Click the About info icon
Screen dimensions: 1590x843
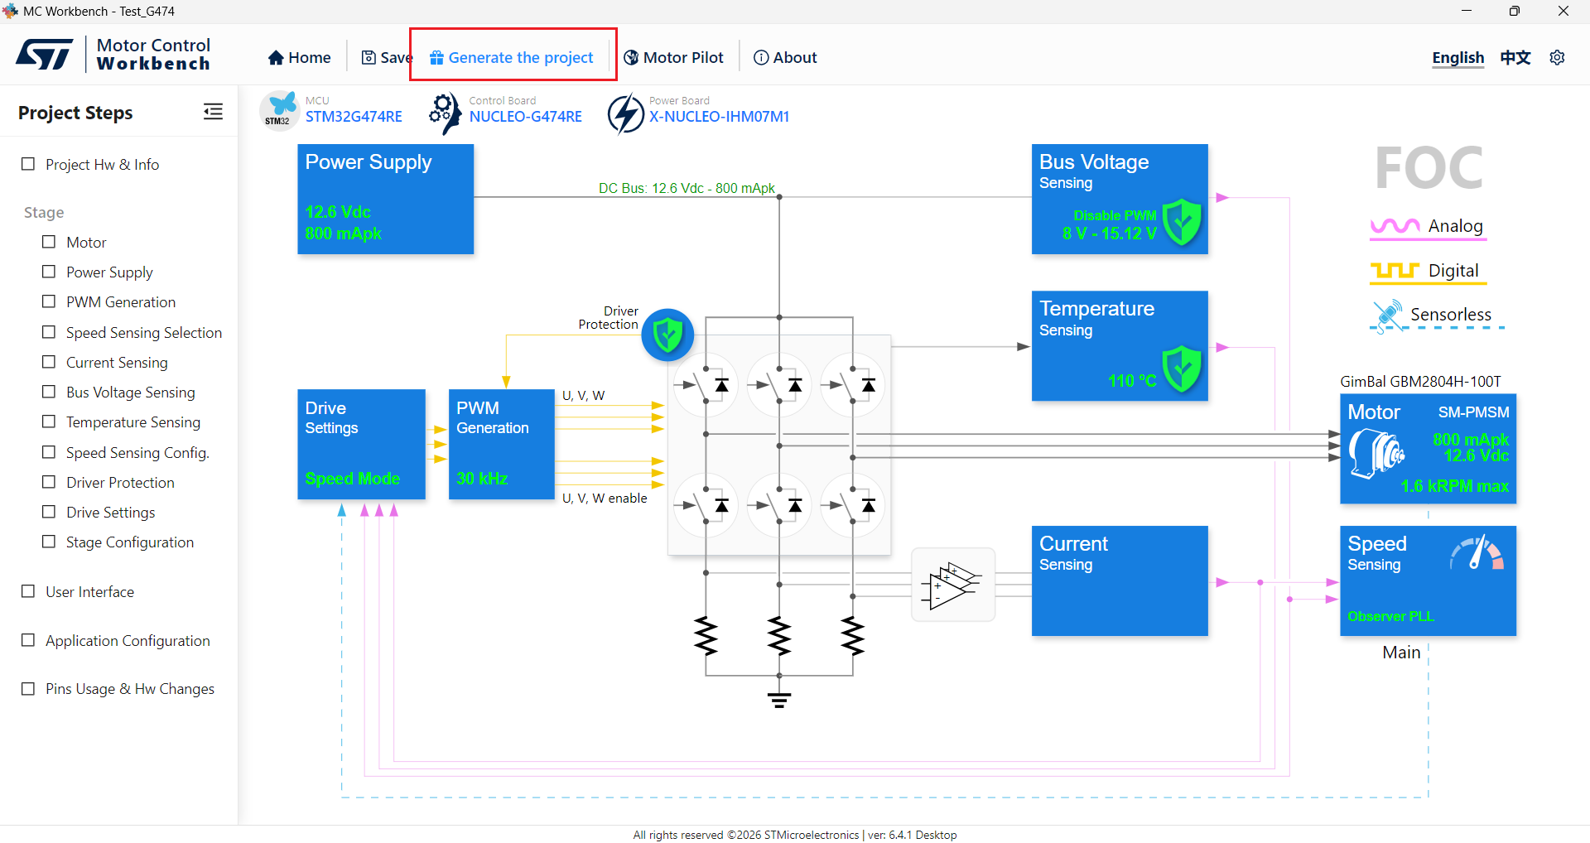761,58
